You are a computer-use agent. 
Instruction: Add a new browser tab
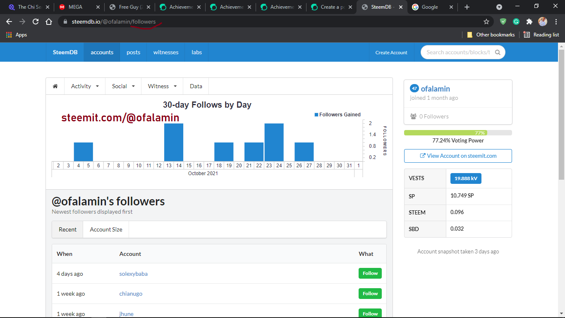[x=467, y=7]
